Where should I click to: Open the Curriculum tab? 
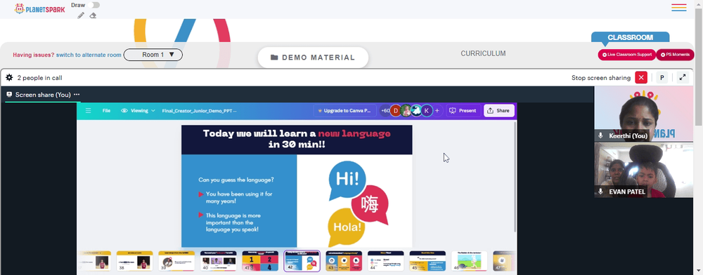click(483, 53)
